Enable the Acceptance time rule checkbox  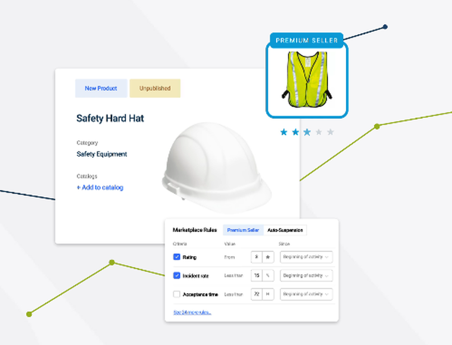pos(177,294)
